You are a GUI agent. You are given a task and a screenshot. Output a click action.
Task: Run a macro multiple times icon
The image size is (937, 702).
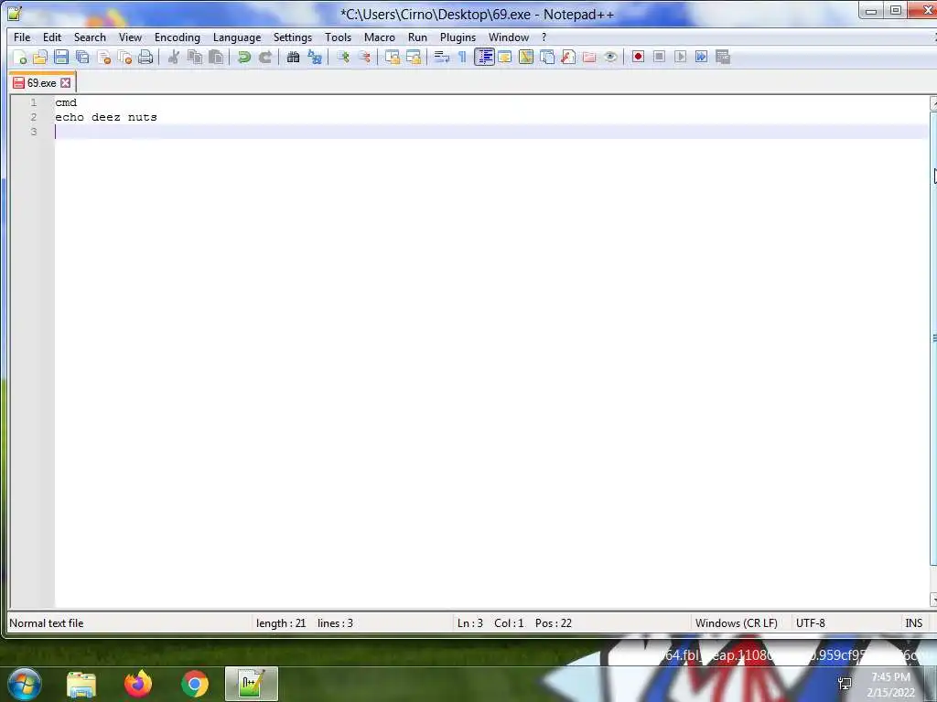point(702,57)
